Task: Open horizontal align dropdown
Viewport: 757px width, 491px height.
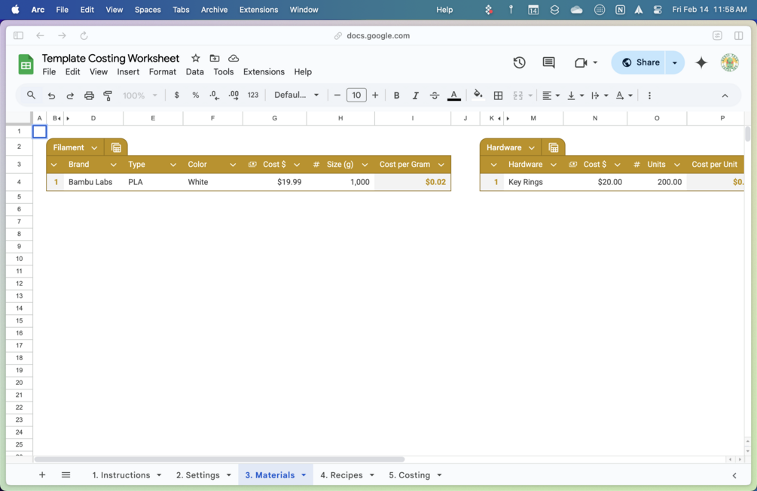Action: coord(551,95)
